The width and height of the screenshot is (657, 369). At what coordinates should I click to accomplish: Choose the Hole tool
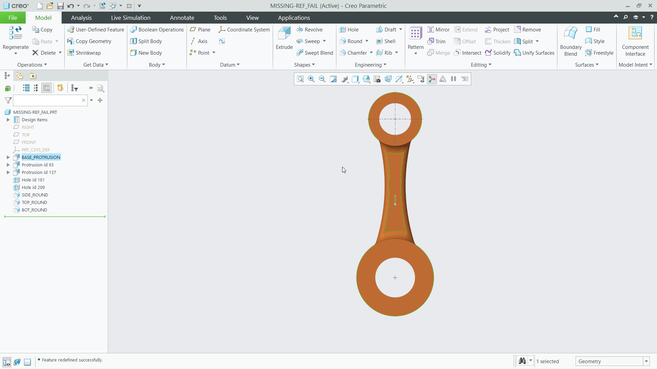349,30
